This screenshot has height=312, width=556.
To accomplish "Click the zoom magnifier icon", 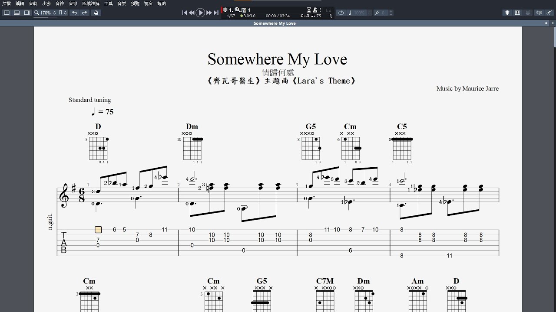I will click(x=238, y=10).
